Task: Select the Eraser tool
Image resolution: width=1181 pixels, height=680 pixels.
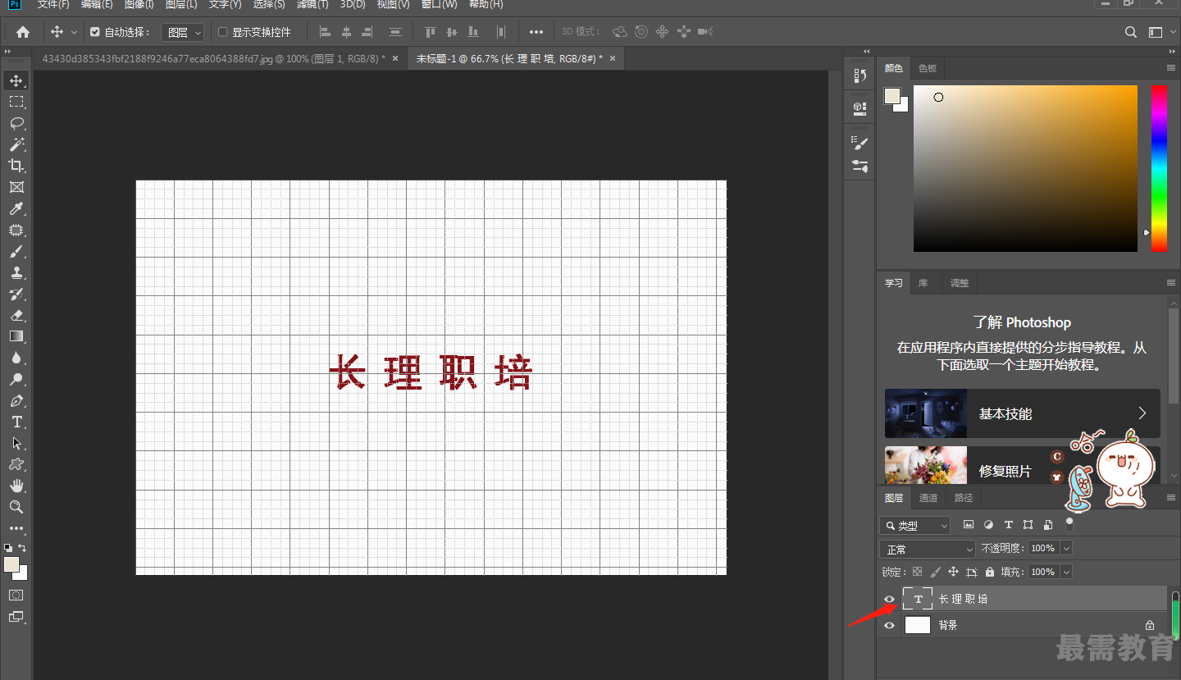Action: (16, 315)
